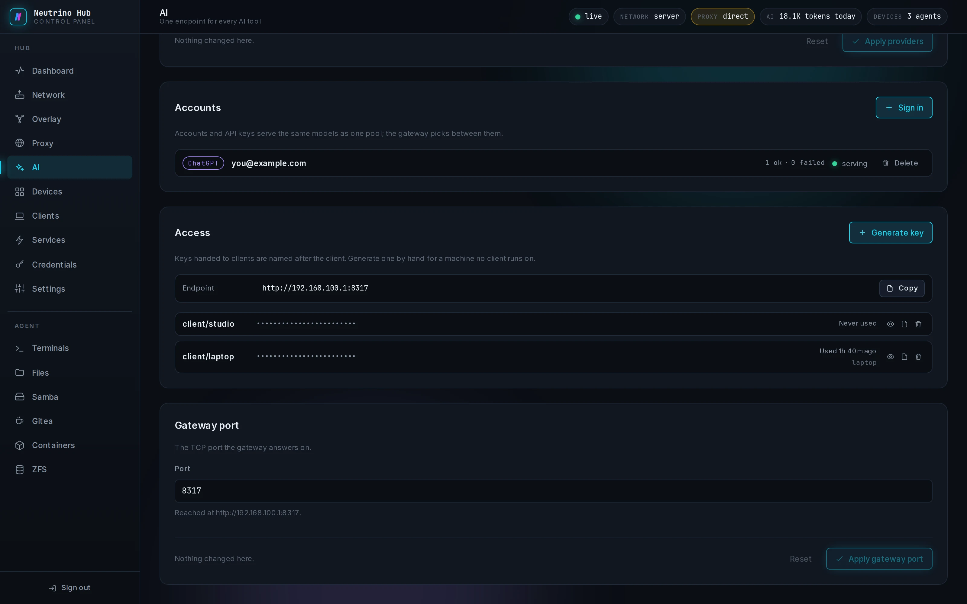The height and width of the screenshot is (604, 967).
Task: Click the Files folder icon
Action: [20, 373]
